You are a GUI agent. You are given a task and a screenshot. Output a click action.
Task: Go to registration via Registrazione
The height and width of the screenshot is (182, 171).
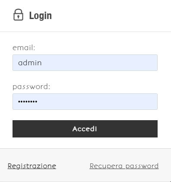32,166
